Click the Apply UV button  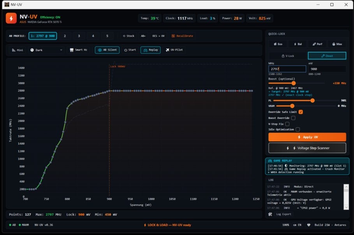[x=307, y=137]
